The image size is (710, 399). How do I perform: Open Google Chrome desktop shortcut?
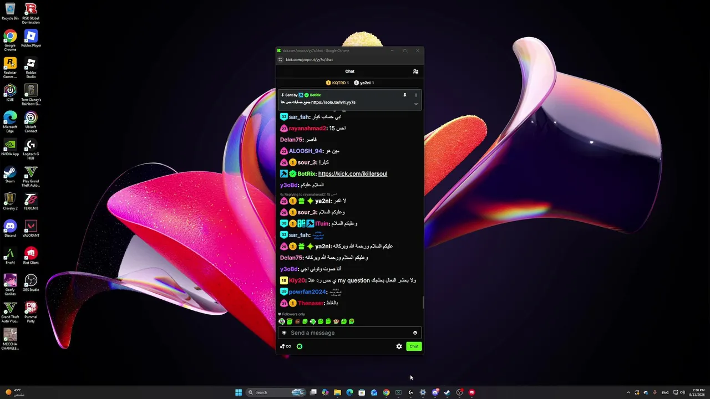click(x=10, y=40)
